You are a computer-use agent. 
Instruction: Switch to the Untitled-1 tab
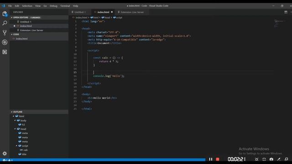click(x=80, y=12)
